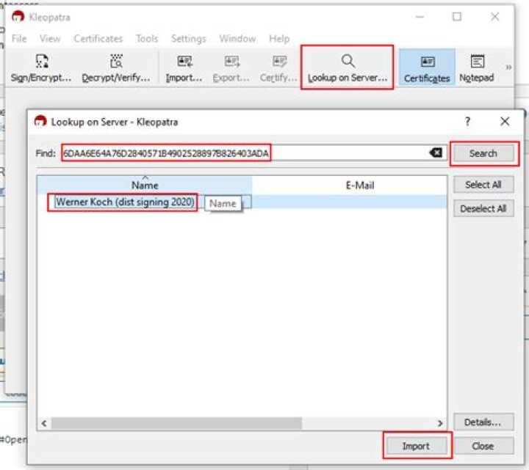
Task: Open the Help menu
Action: click(279, 39)
